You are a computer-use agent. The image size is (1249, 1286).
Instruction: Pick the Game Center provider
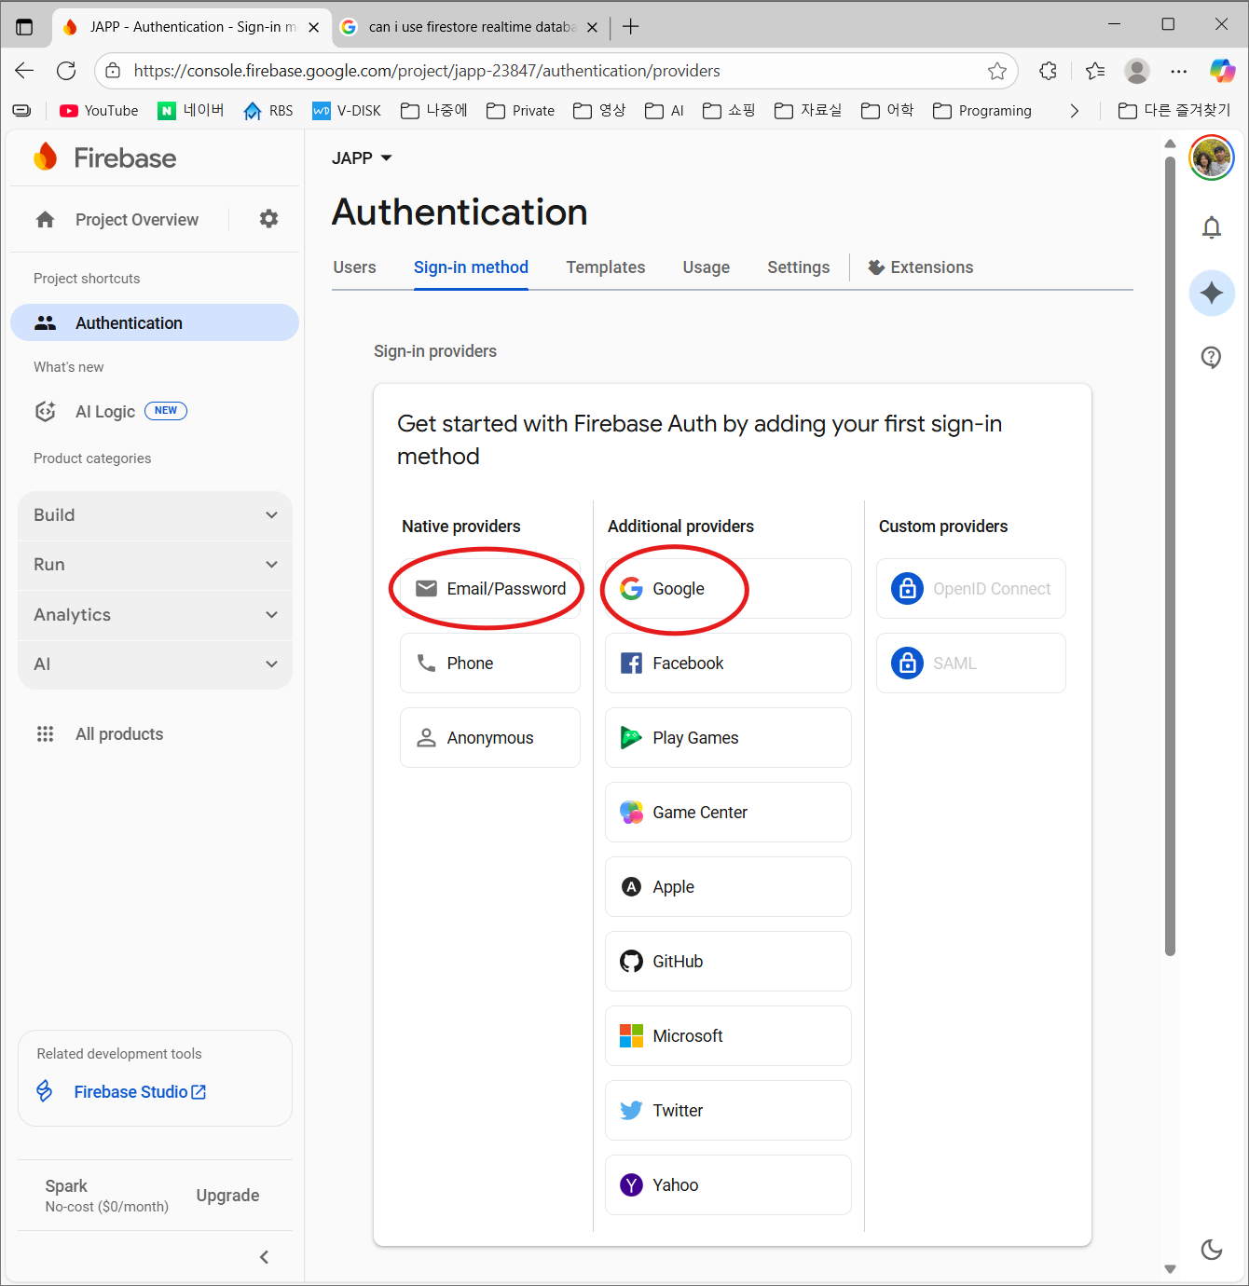(728, 813)
